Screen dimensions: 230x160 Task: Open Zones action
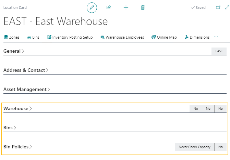click(x=12, y=37)
